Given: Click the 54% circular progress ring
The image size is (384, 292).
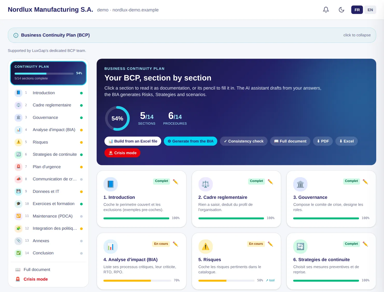Looking at the screenshot, I should [x=117, y=118].
